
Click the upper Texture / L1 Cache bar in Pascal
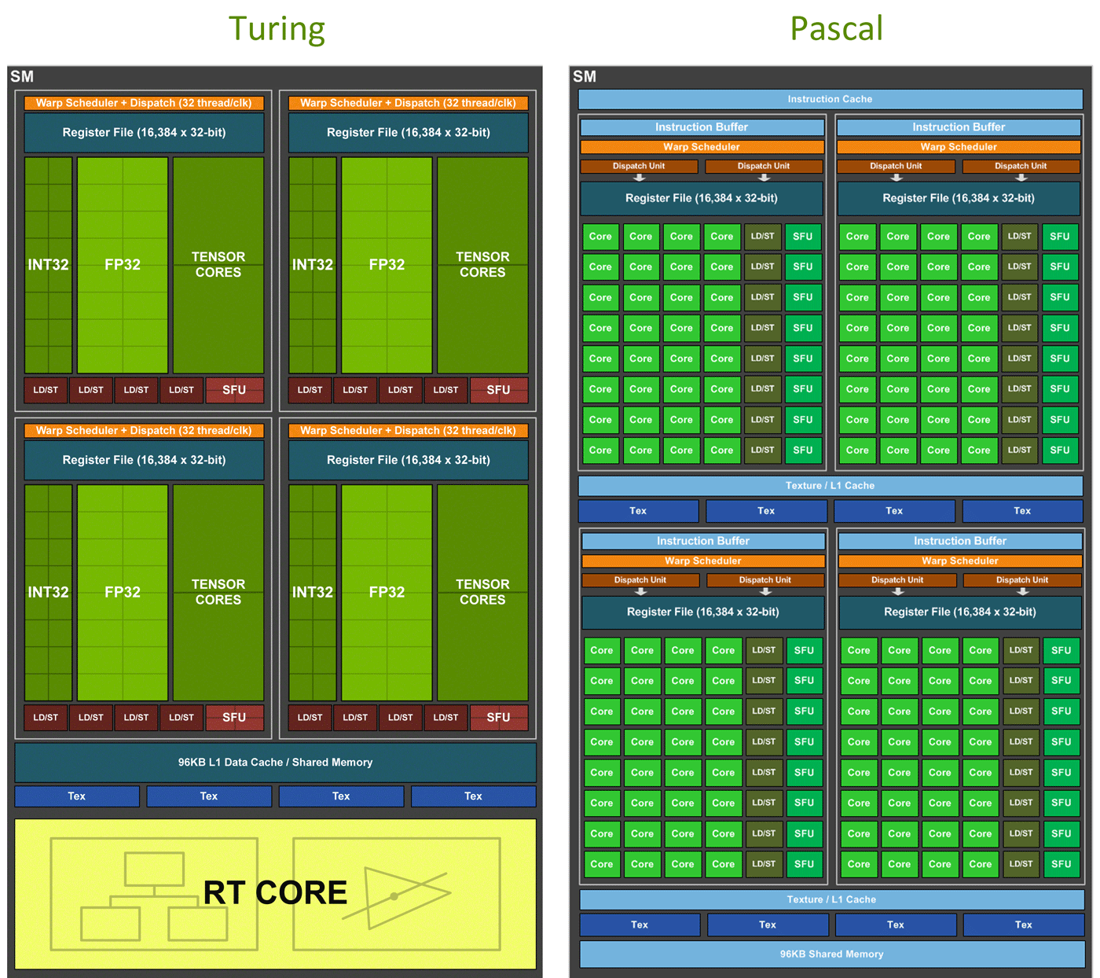pyautogui.click(x=830, y=485)
